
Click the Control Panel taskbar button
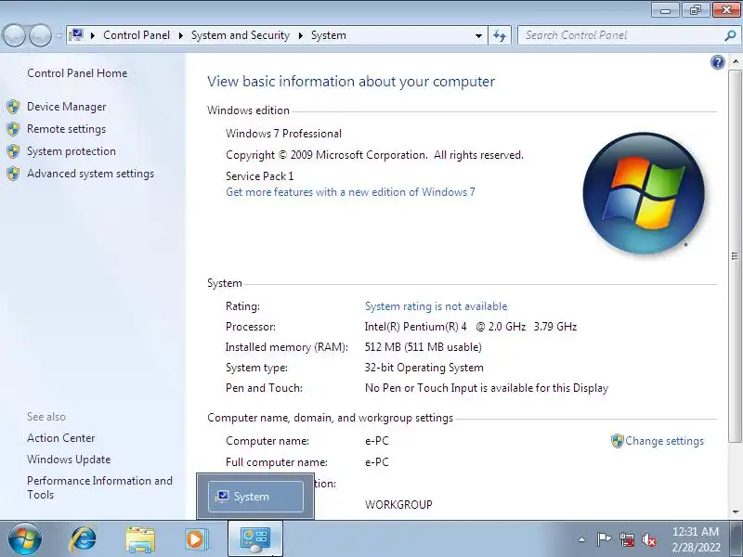pyautogui.click(x=255, y=539)
